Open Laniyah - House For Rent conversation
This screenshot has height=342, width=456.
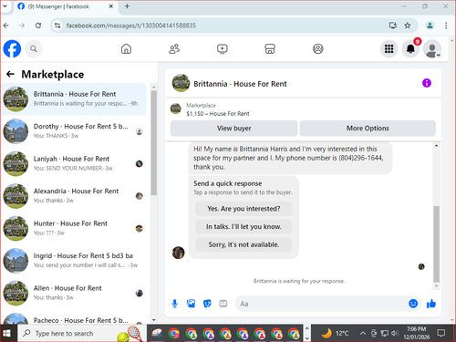point(74,164)
